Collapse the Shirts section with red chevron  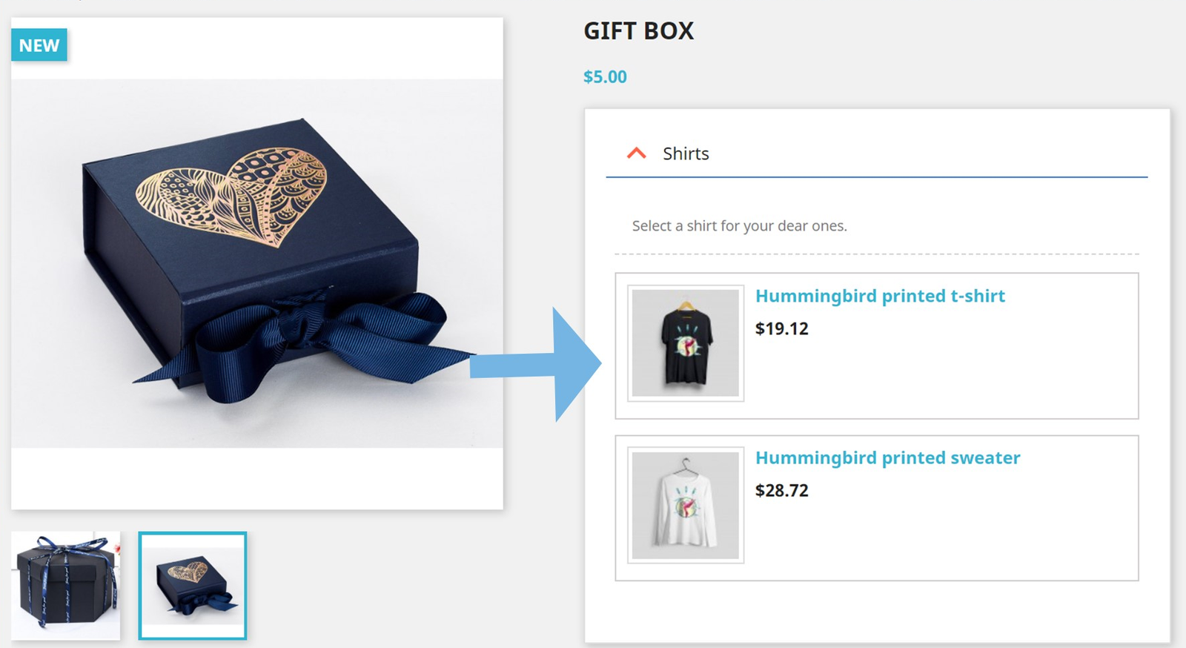point(636,153)
